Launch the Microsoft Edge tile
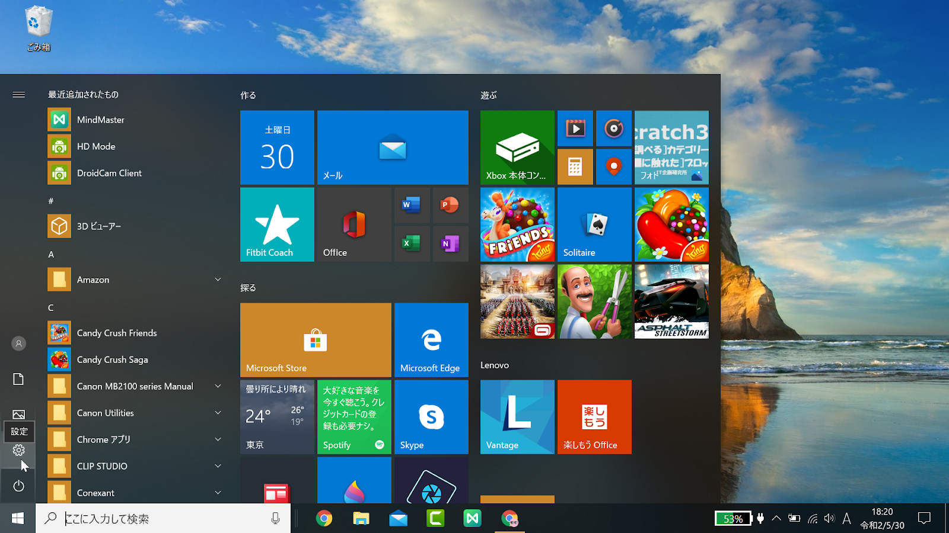The width and height of the screenshot is (949, 533). pos(431,340)
